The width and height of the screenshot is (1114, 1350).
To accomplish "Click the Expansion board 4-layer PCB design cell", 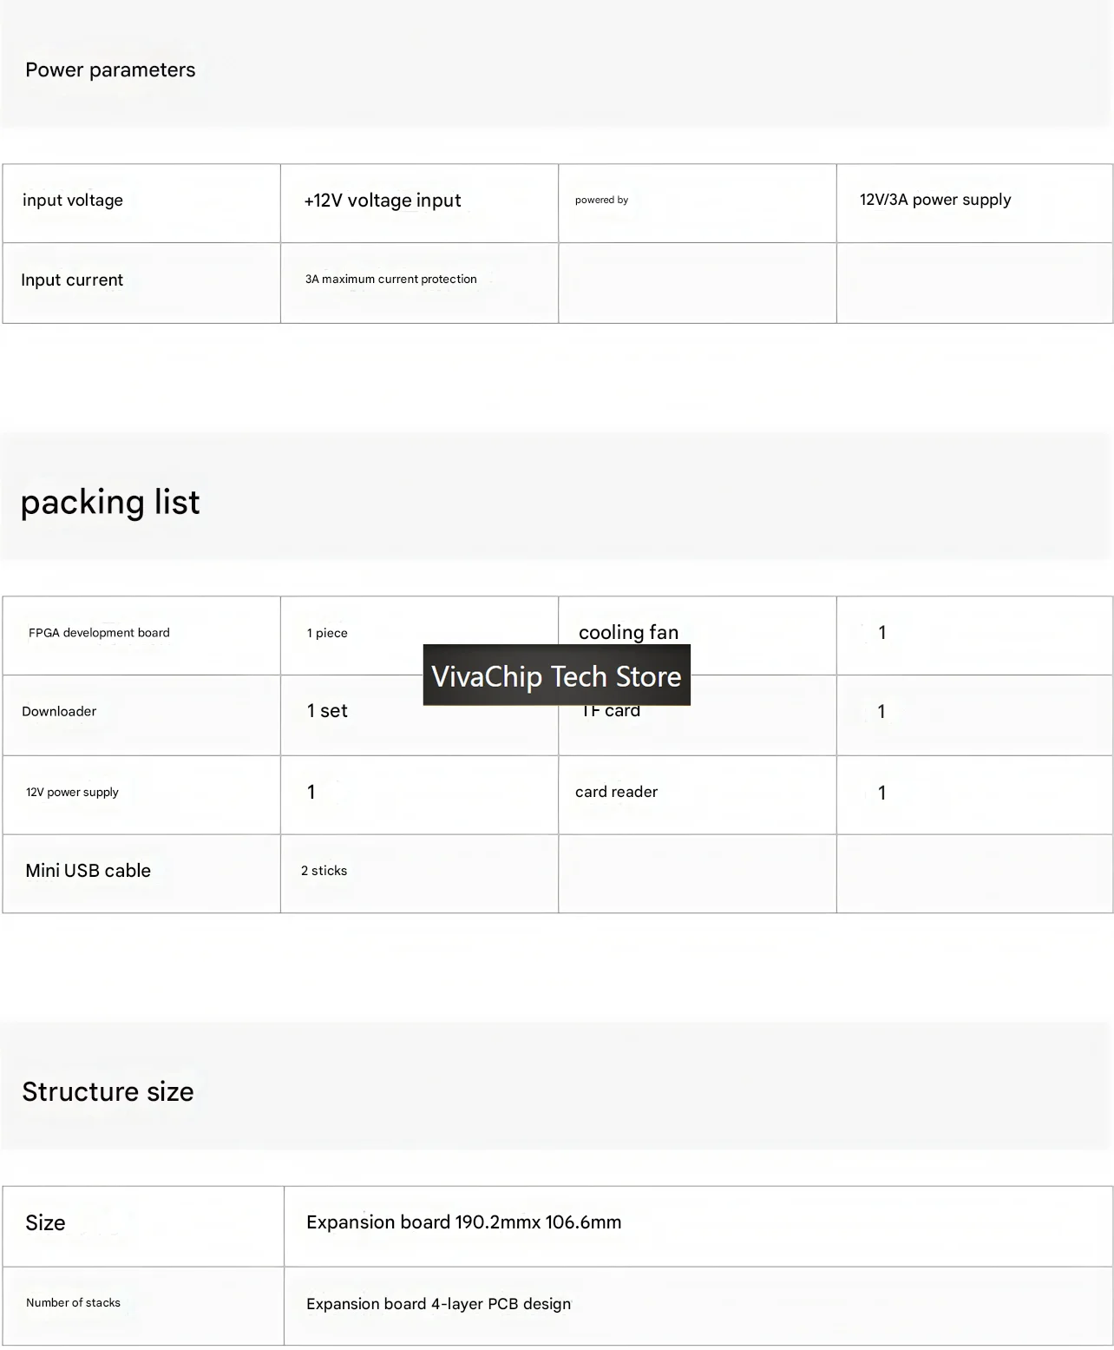I will (x=698, y=1306).
